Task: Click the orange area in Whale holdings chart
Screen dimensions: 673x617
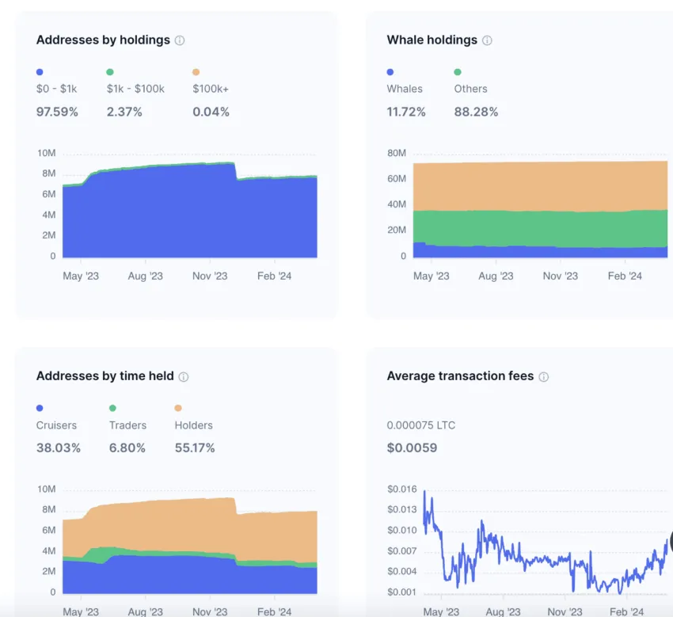Action: click(540, 186)
